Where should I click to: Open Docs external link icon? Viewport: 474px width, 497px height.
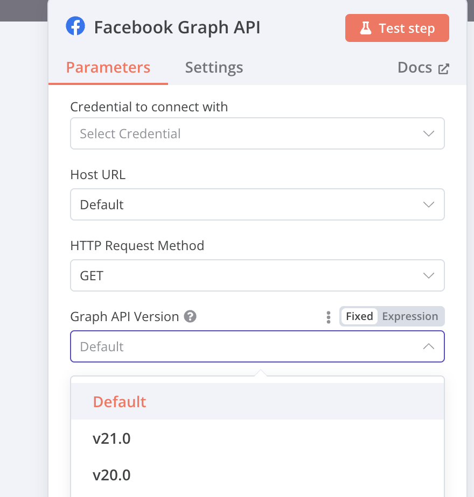[443, 69]
